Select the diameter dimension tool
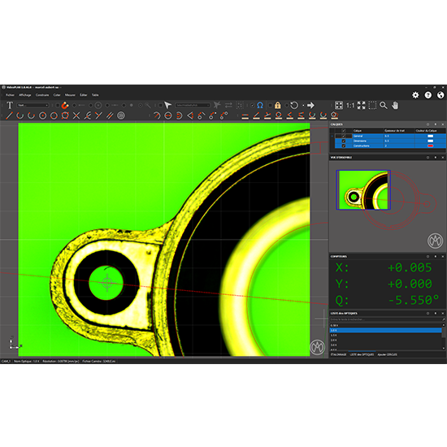 click(x=168, y=115)
